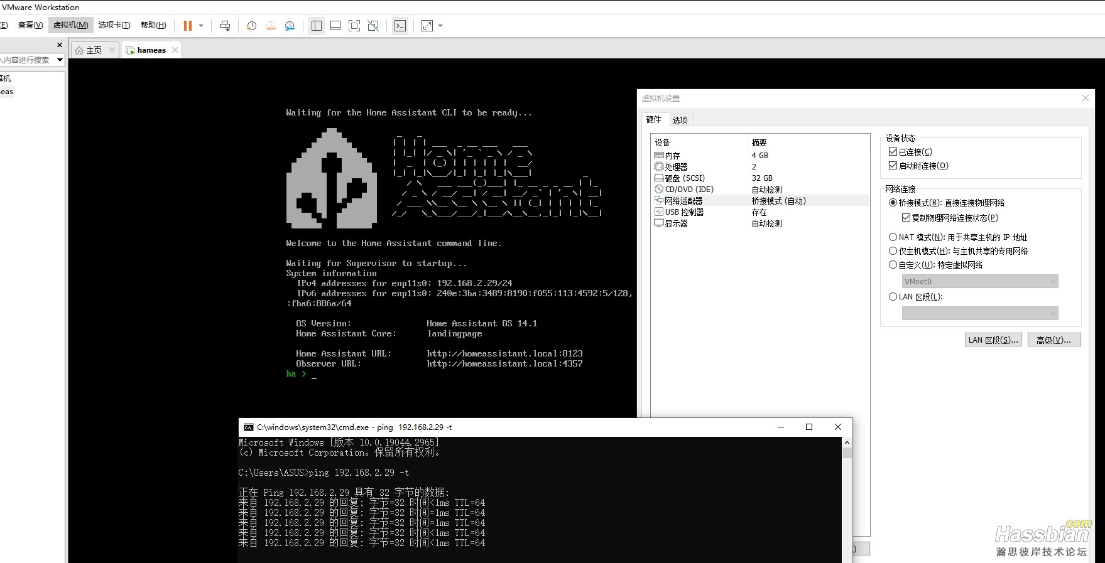Image resolution: width=1105 pixels, height=563 pixels.
Task: Click the 桥接模式 (自动) summary cell
Action: (x=778, y=201)
